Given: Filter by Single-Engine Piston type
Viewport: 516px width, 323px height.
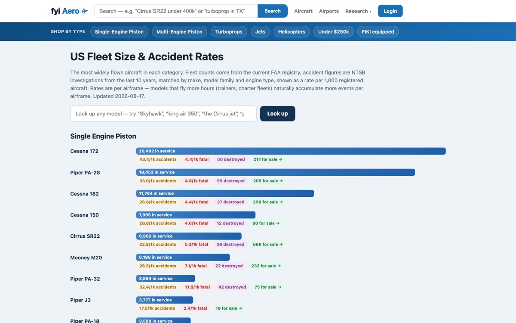Looking at the screenshot, I should point(119,31).
